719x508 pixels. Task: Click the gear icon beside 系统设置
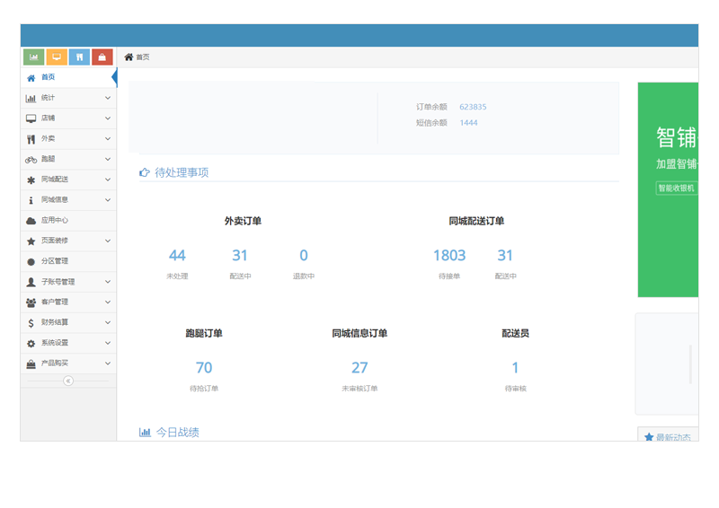click(31, 343)
